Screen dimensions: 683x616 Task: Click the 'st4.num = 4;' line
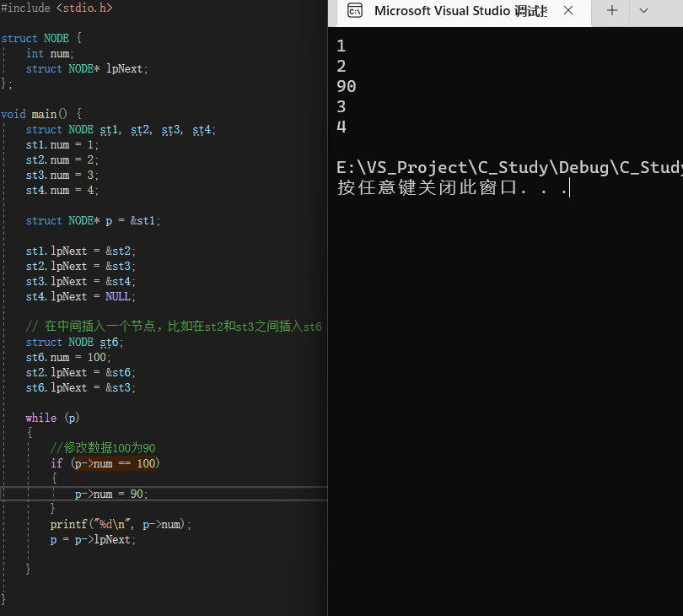point(62,191)
